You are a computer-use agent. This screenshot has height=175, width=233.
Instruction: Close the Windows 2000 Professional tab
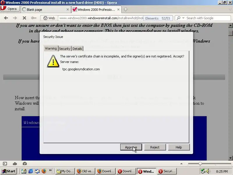[118, 10]
